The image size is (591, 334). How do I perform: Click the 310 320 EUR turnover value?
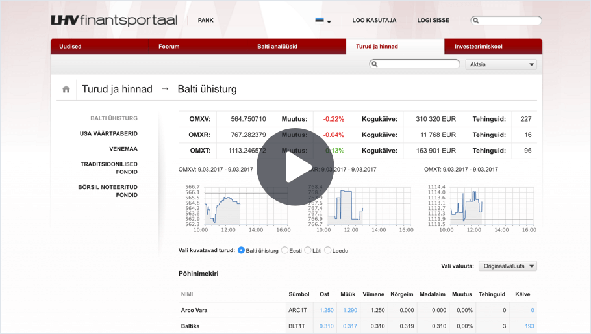click(436, 119)
